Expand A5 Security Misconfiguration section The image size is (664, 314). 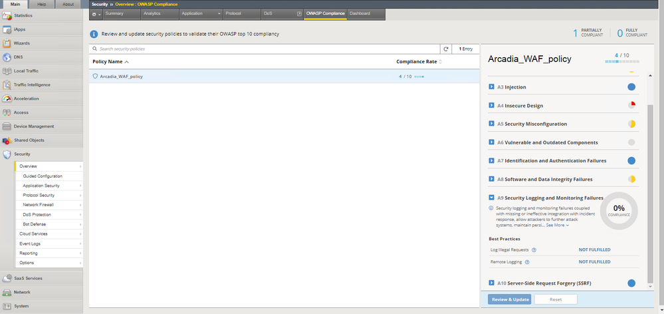[x=492, y=124]
